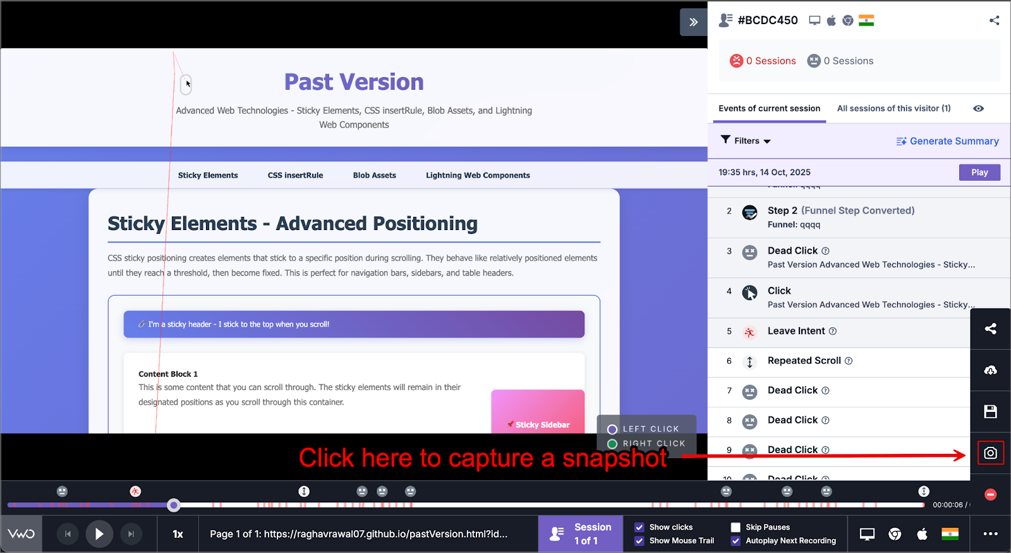Image resolution: width=1011 pixels, height=553 pixels.
Task: Click info icon beside Repeated Scroll
Action: pyautogui.click(x=848, y=361)
